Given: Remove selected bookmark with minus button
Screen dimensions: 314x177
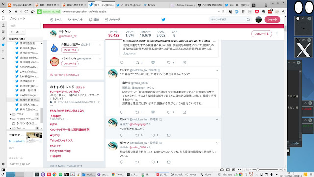Looking at the screenshot, I should [22, 32].
